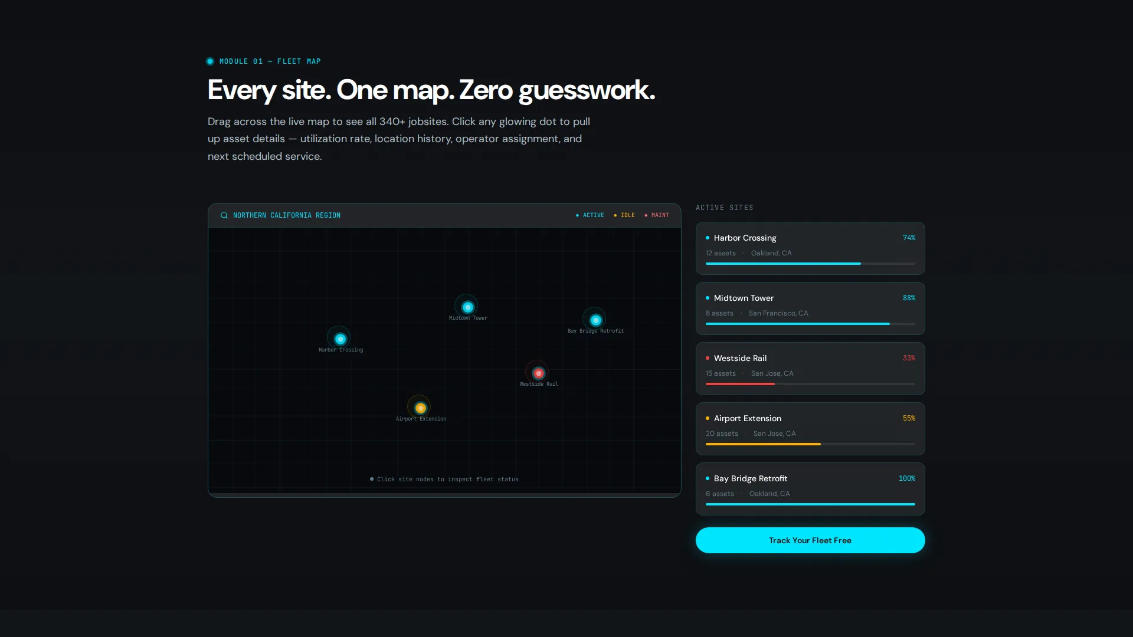Select the Harbor Crossing map node
Screen dimensions: 1133x637
340,339
